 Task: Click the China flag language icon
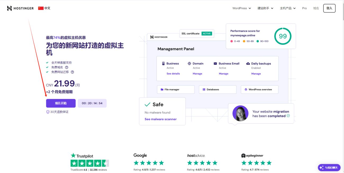(x=41, y=8)
